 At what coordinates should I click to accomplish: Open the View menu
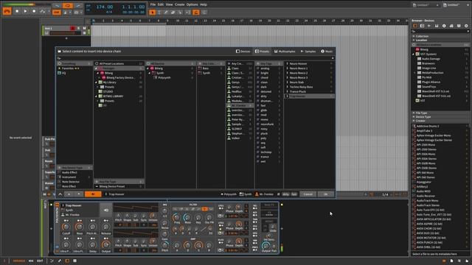170,4
